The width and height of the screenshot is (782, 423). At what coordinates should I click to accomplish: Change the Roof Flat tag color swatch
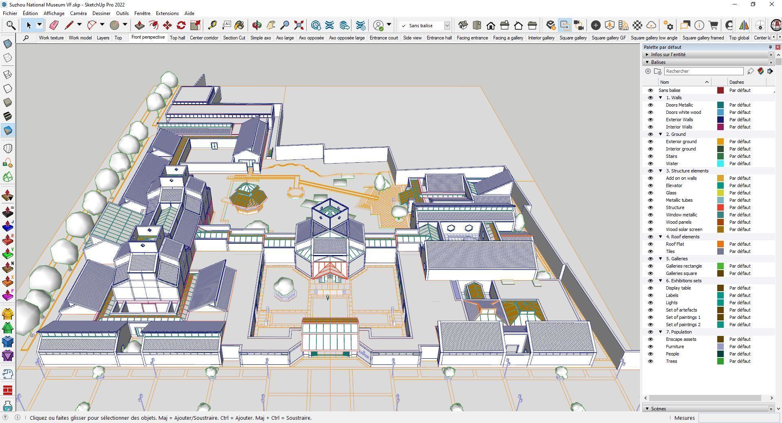tap(720, 244)
